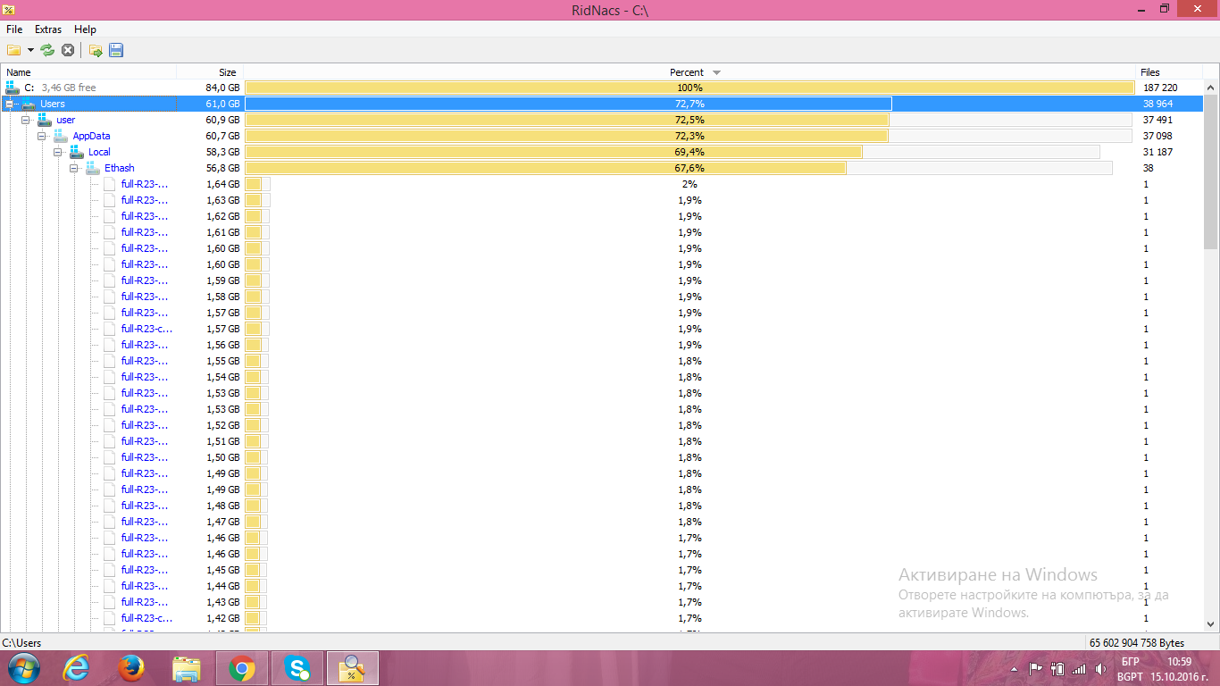The image size is (1220, 686).
Task: Click the gray stop scan icon
Action: [68, 50]
